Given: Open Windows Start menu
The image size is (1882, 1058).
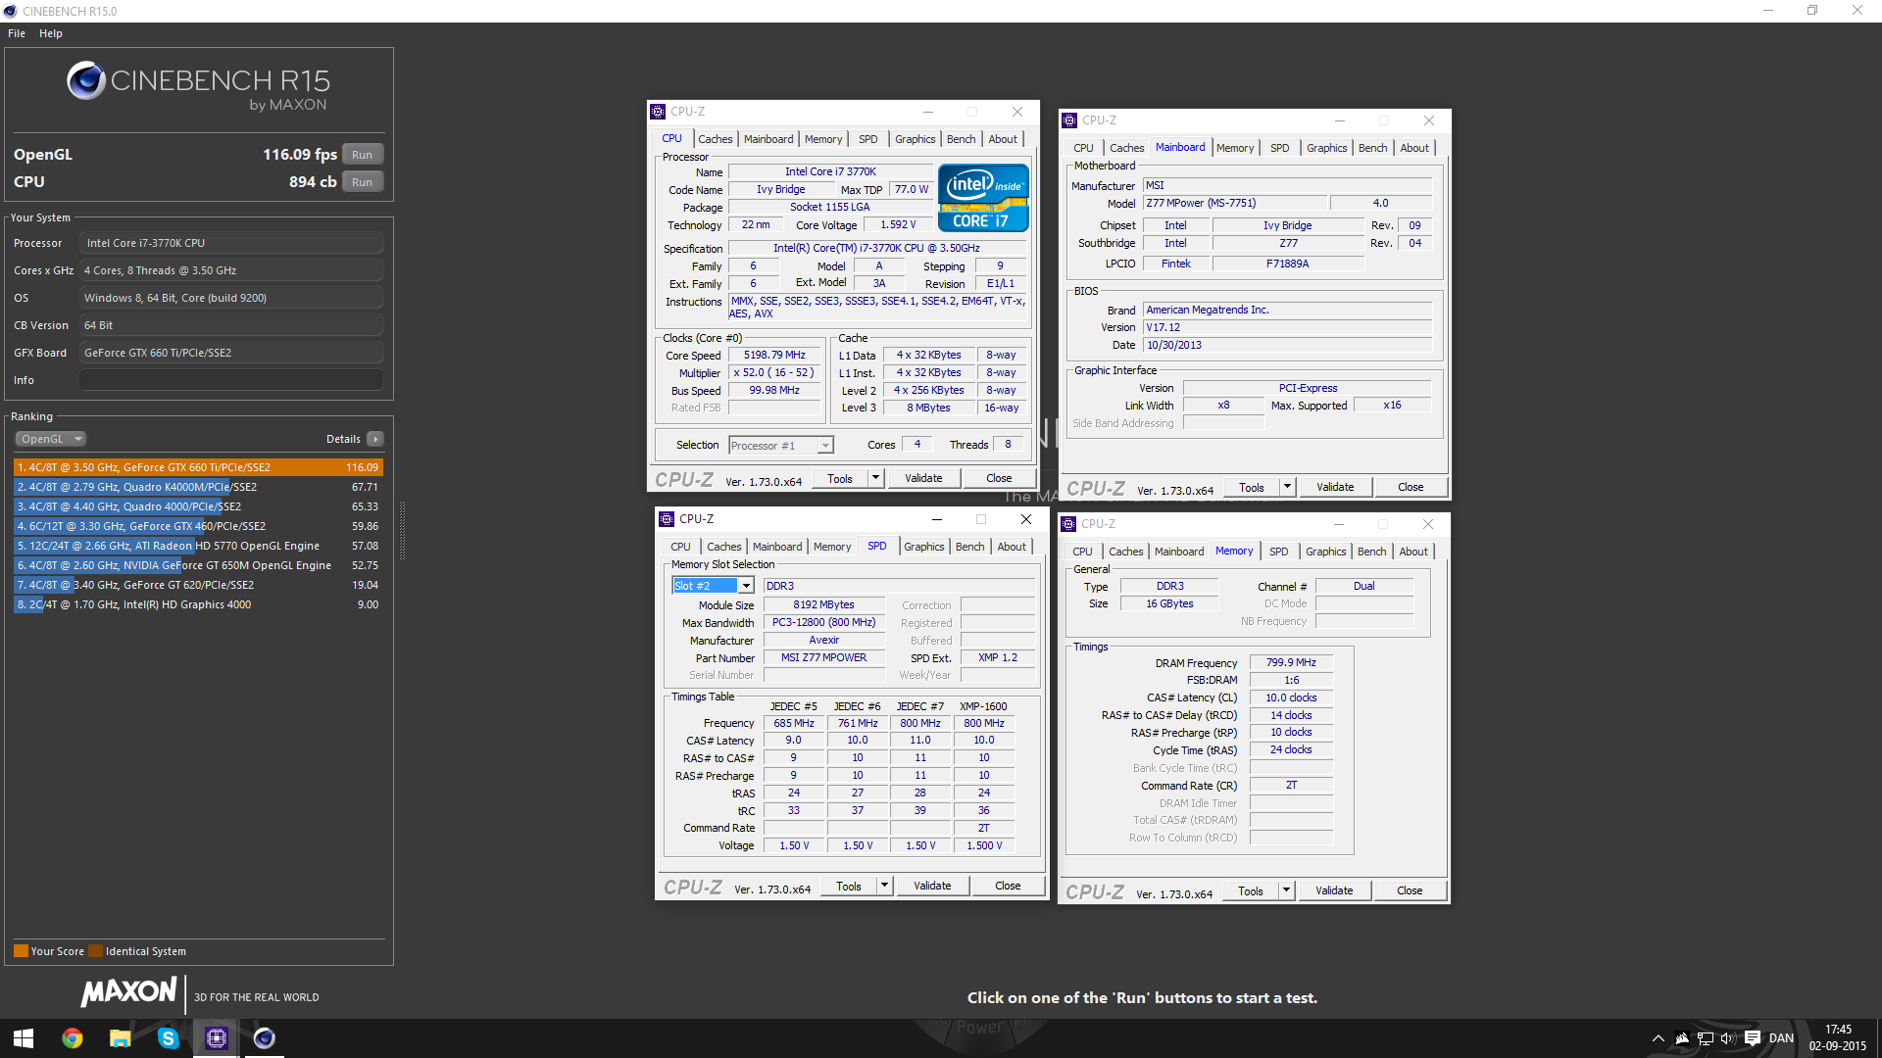Looking at the screenshot, I should point(24,1038).
